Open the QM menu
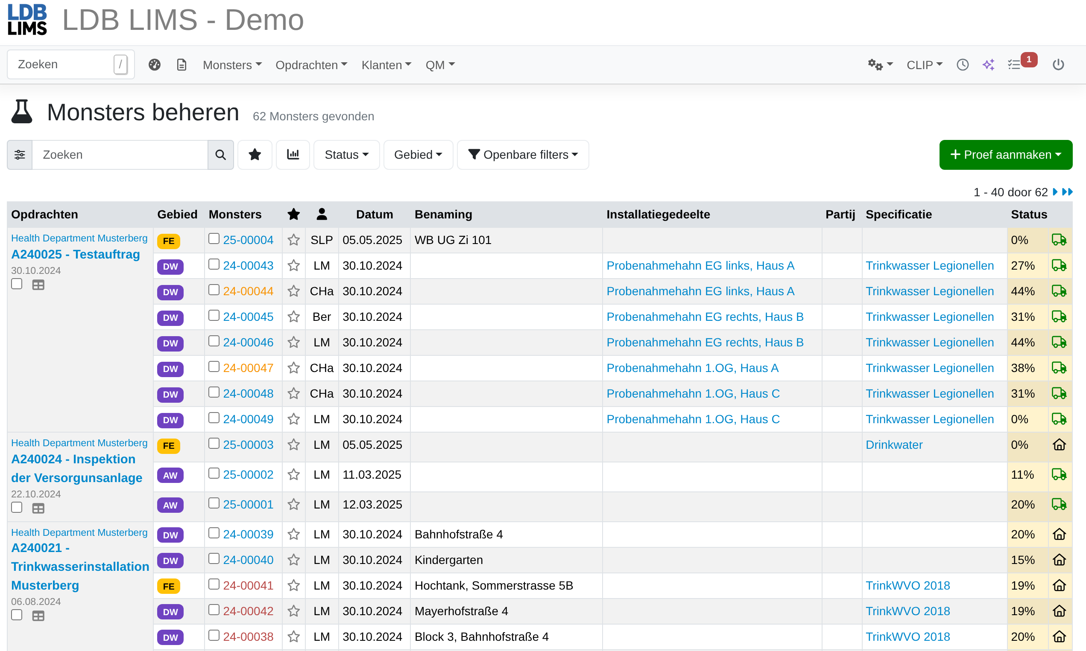This screenshot has width=1086, height=651. click(x=440, y=65)
